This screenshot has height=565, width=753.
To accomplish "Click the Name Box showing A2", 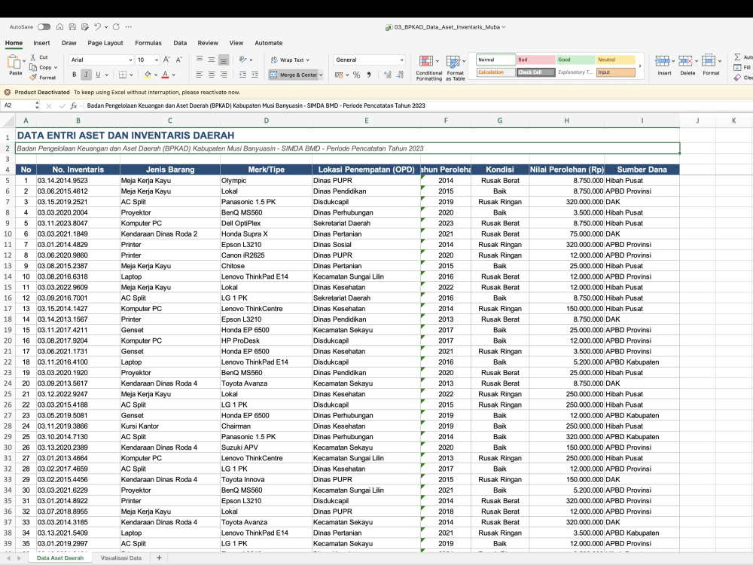I will (x=18, y=105).
